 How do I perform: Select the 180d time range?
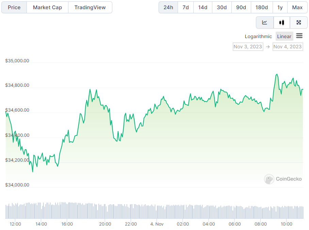tap(262, 7)
